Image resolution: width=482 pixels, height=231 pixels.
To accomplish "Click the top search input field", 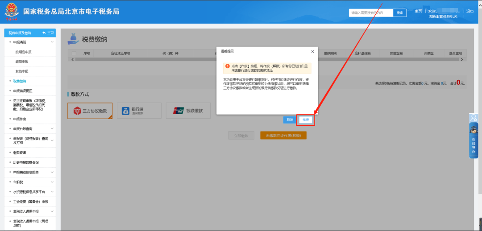I will (371, 13).
